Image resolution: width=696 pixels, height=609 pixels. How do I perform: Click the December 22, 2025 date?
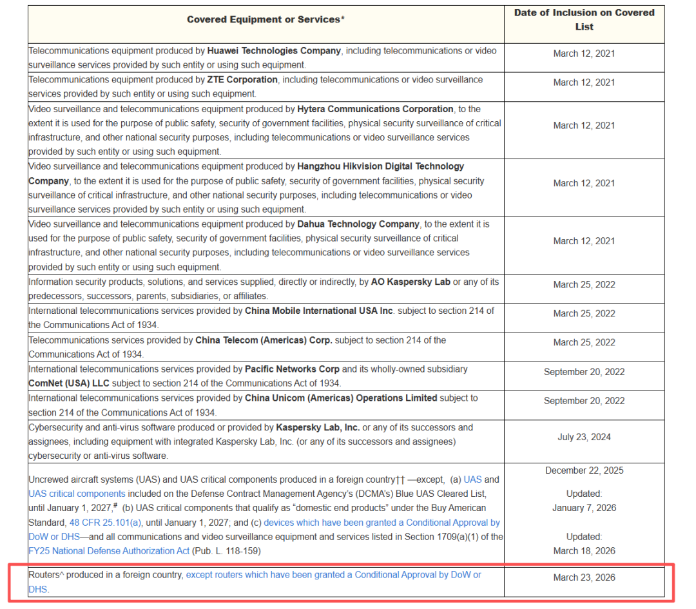pos(584,470)
